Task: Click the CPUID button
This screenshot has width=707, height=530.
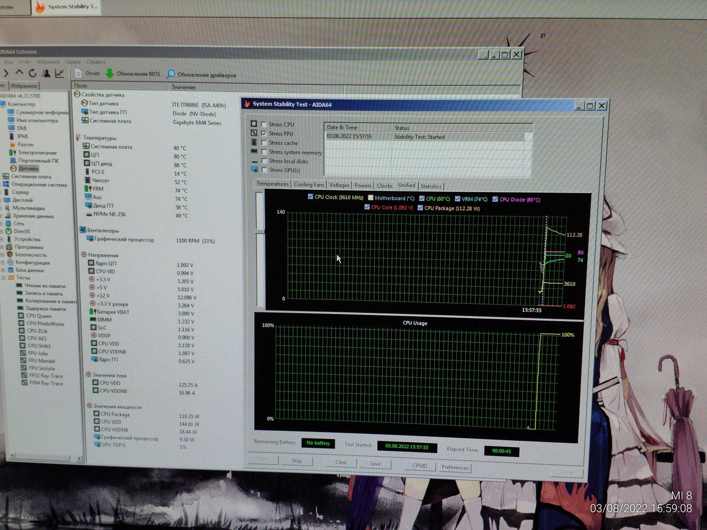Action: [420, 466]
